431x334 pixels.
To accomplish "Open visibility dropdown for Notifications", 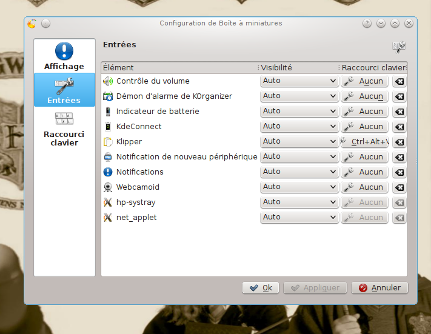I will click(299, 172).
